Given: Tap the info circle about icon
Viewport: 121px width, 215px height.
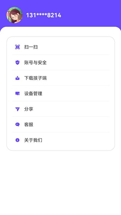Looking at the screenshot, I should 17,140.
